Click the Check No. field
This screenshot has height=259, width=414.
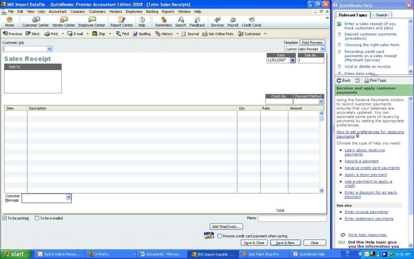point(279,101)
